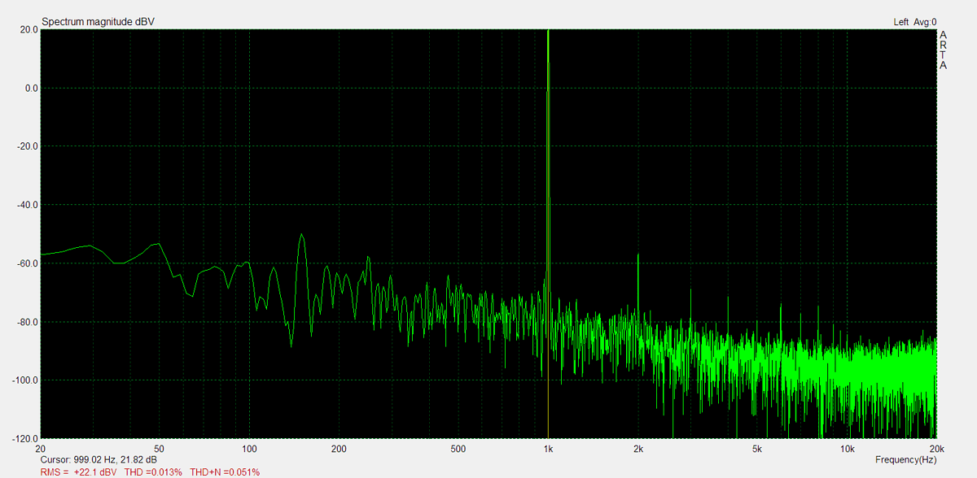977x478 pixels.
Task: Click the 'Left Avg:0' channel label
Action: (915, 22)
